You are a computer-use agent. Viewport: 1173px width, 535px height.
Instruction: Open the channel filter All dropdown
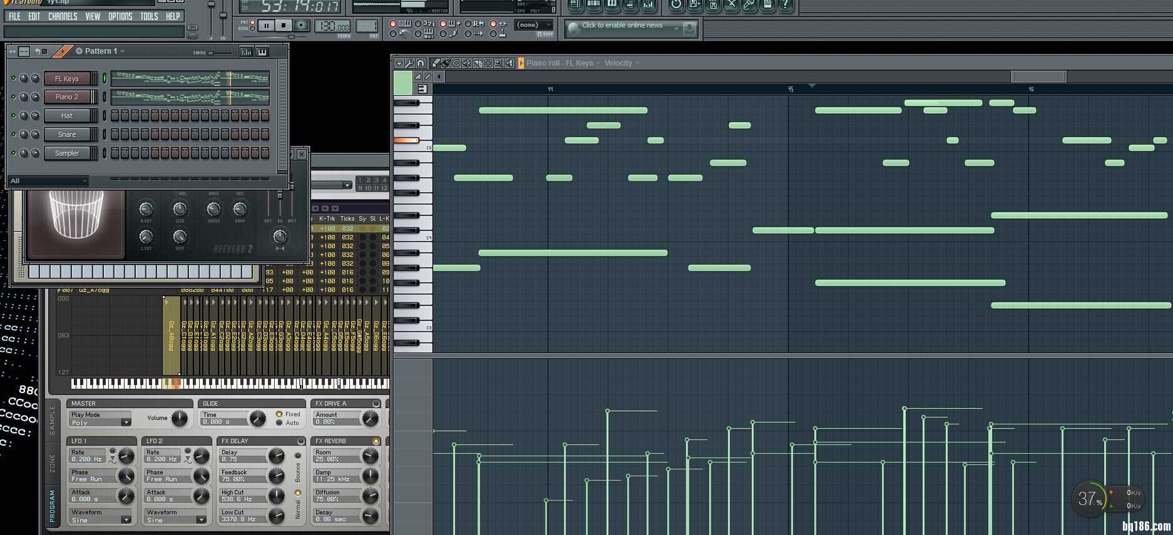pos(49,181)
